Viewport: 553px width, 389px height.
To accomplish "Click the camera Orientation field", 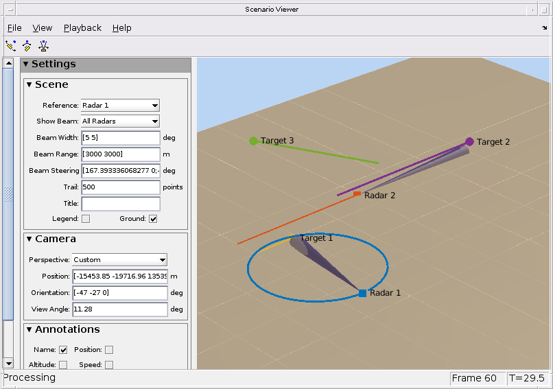I will coord(120,293).
